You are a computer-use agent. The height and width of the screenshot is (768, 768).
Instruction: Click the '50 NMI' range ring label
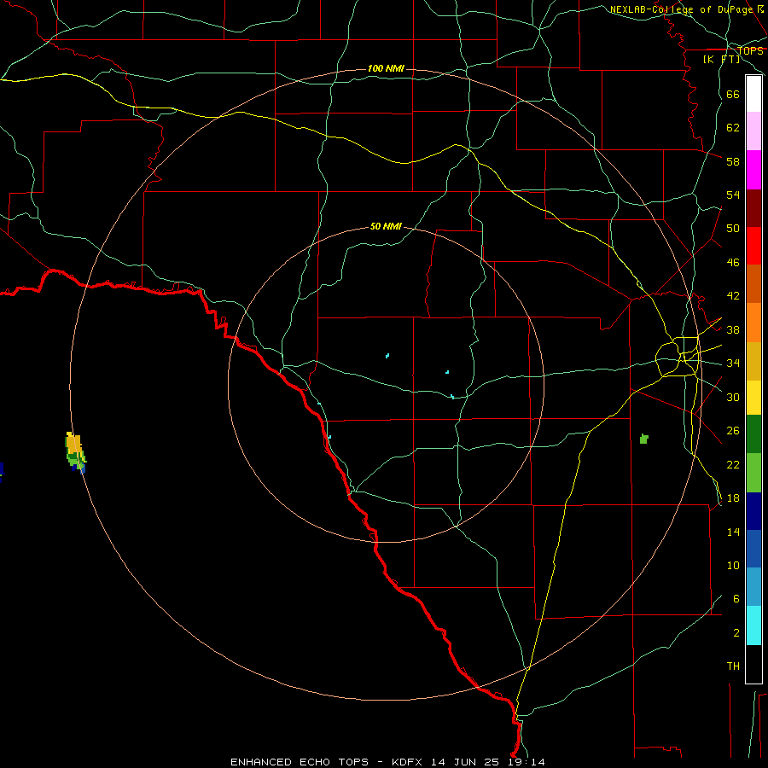click(x=386, y=226)
